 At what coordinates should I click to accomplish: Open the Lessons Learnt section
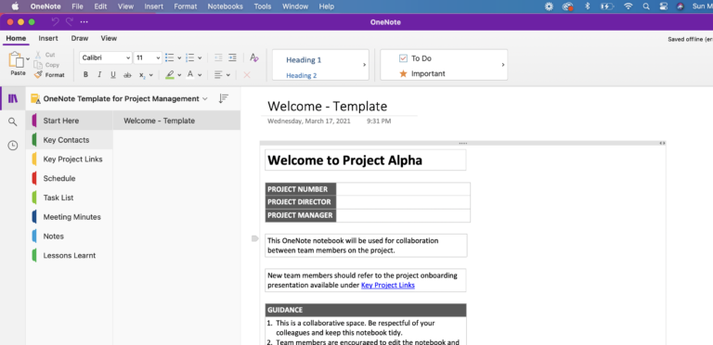pos(69,256)
